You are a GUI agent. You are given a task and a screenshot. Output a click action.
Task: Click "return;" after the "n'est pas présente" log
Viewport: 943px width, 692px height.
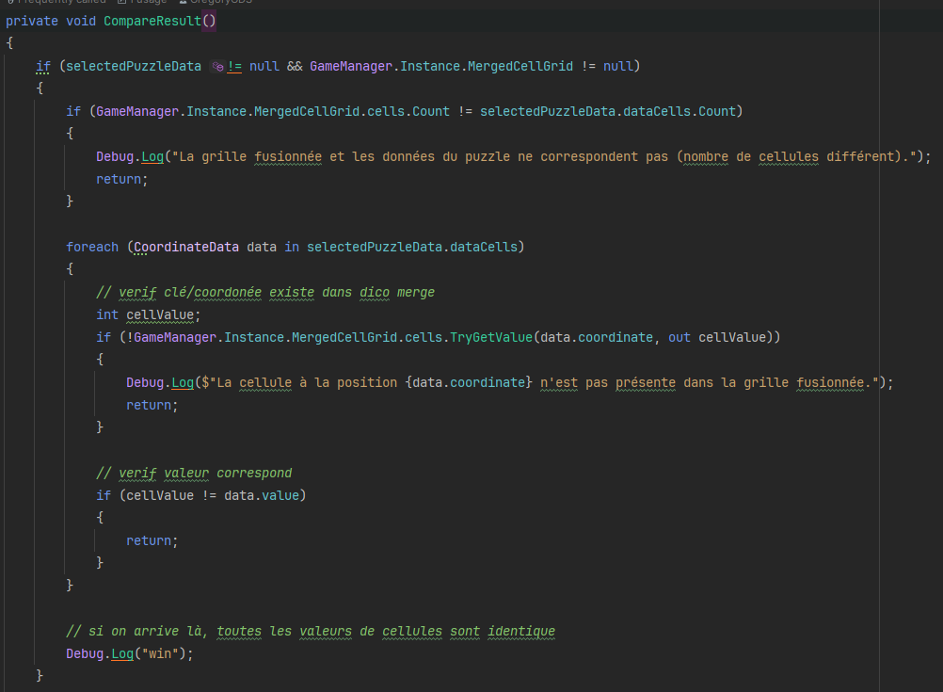click(152, 406)
